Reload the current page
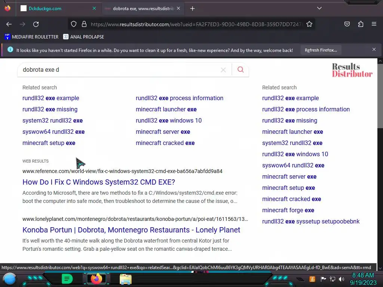The width and height of the screenshot is (383, 287). 36,24
